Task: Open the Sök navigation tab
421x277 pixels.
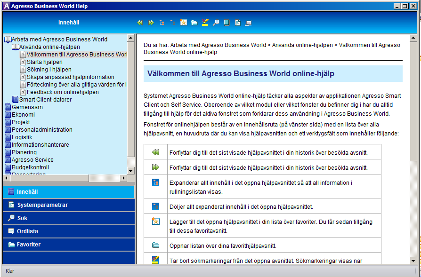Action: 69,218
